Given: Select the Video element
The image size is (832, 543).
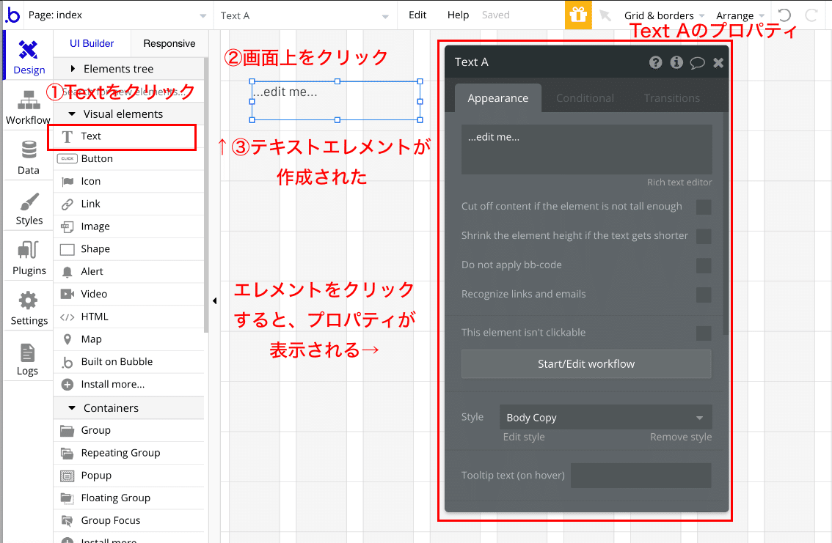Looking at the screenshot, I should click(129, 294).
